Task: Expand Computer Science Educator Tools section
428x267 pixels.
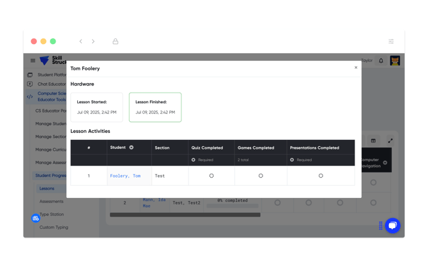Action: 51,96
